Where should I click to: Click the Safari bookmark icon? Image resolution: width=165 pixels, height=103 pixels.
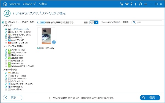coord(9,84)
